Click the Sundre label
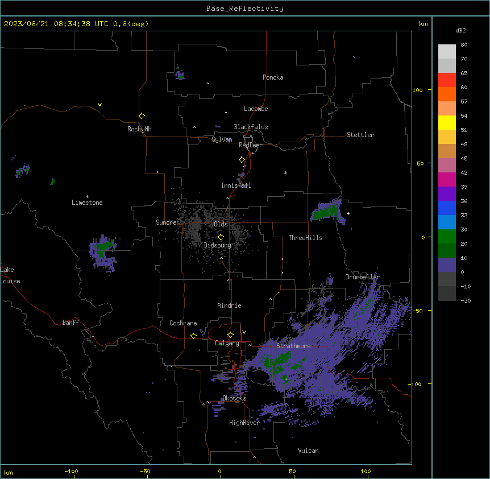Viewport: 490px width, 479px height. pyautogui.click(x=166, y=222)
